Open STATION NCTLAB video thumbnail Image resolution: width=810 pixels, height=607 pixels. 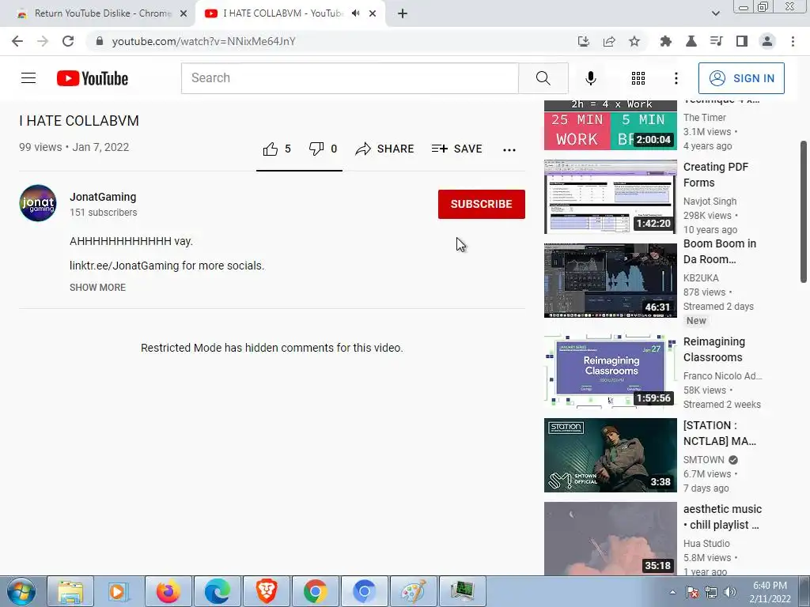pyautogui.click(x=610, y=454)
